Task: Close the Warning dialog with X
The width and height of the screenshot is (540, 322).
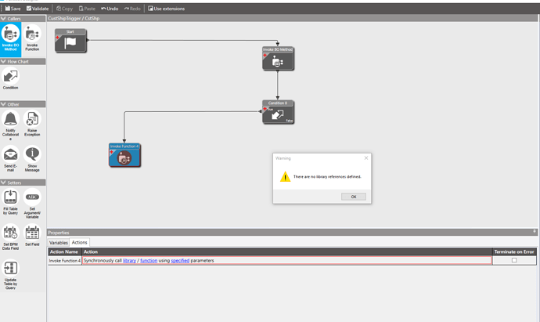Action: pyautogui.click(x=366, y=158)
